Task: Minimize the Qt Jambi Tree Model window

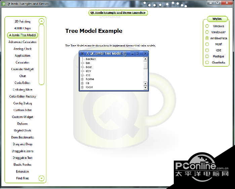Action: [x=132, y=54]
